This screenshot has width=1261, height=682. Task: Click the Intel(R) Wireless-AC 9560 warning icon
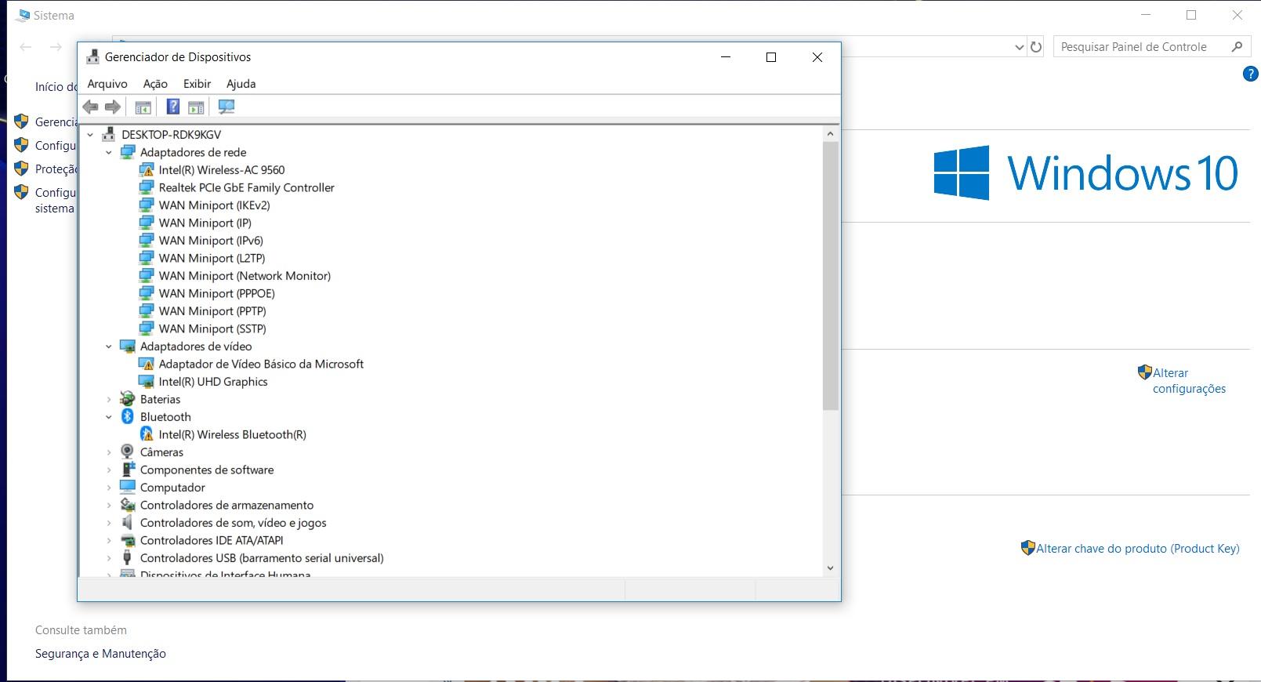tap(147, 169)
